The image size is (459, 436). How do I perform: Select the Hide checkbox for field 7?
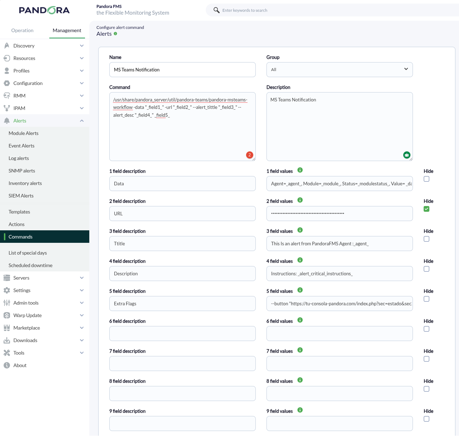[426, 359]
